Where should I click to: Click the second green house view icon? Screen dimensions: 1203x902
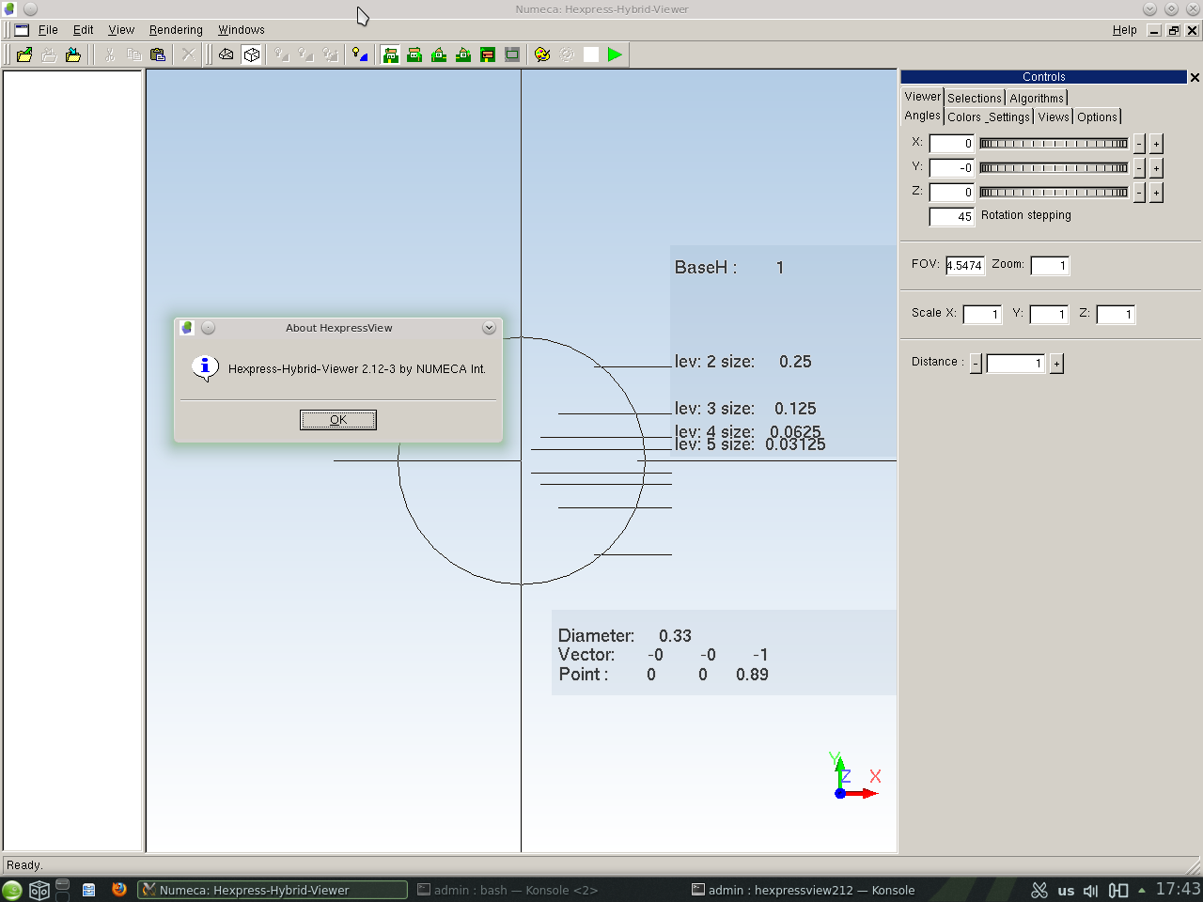pyautogui.click(x=414, y=54)
